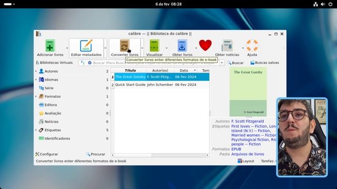Select The Great Gatsby title cell

[130, 77]
